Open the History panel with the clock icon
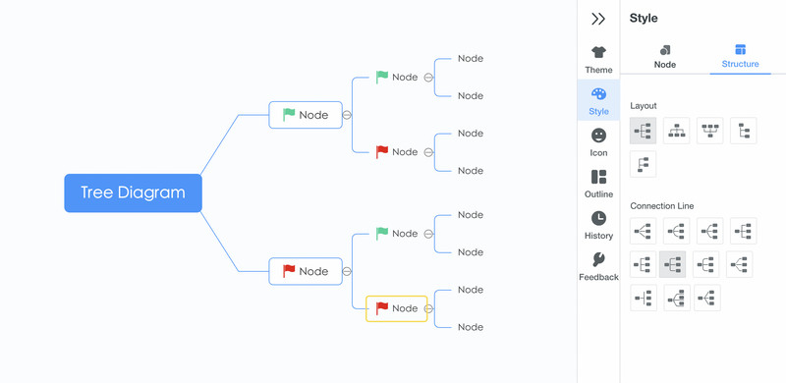Image resolution: width=786 pixels, height=383 pixels. tap(598, 225)
